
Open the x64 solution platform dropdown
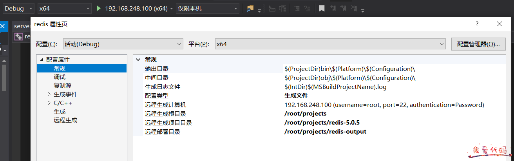(65, 8)
